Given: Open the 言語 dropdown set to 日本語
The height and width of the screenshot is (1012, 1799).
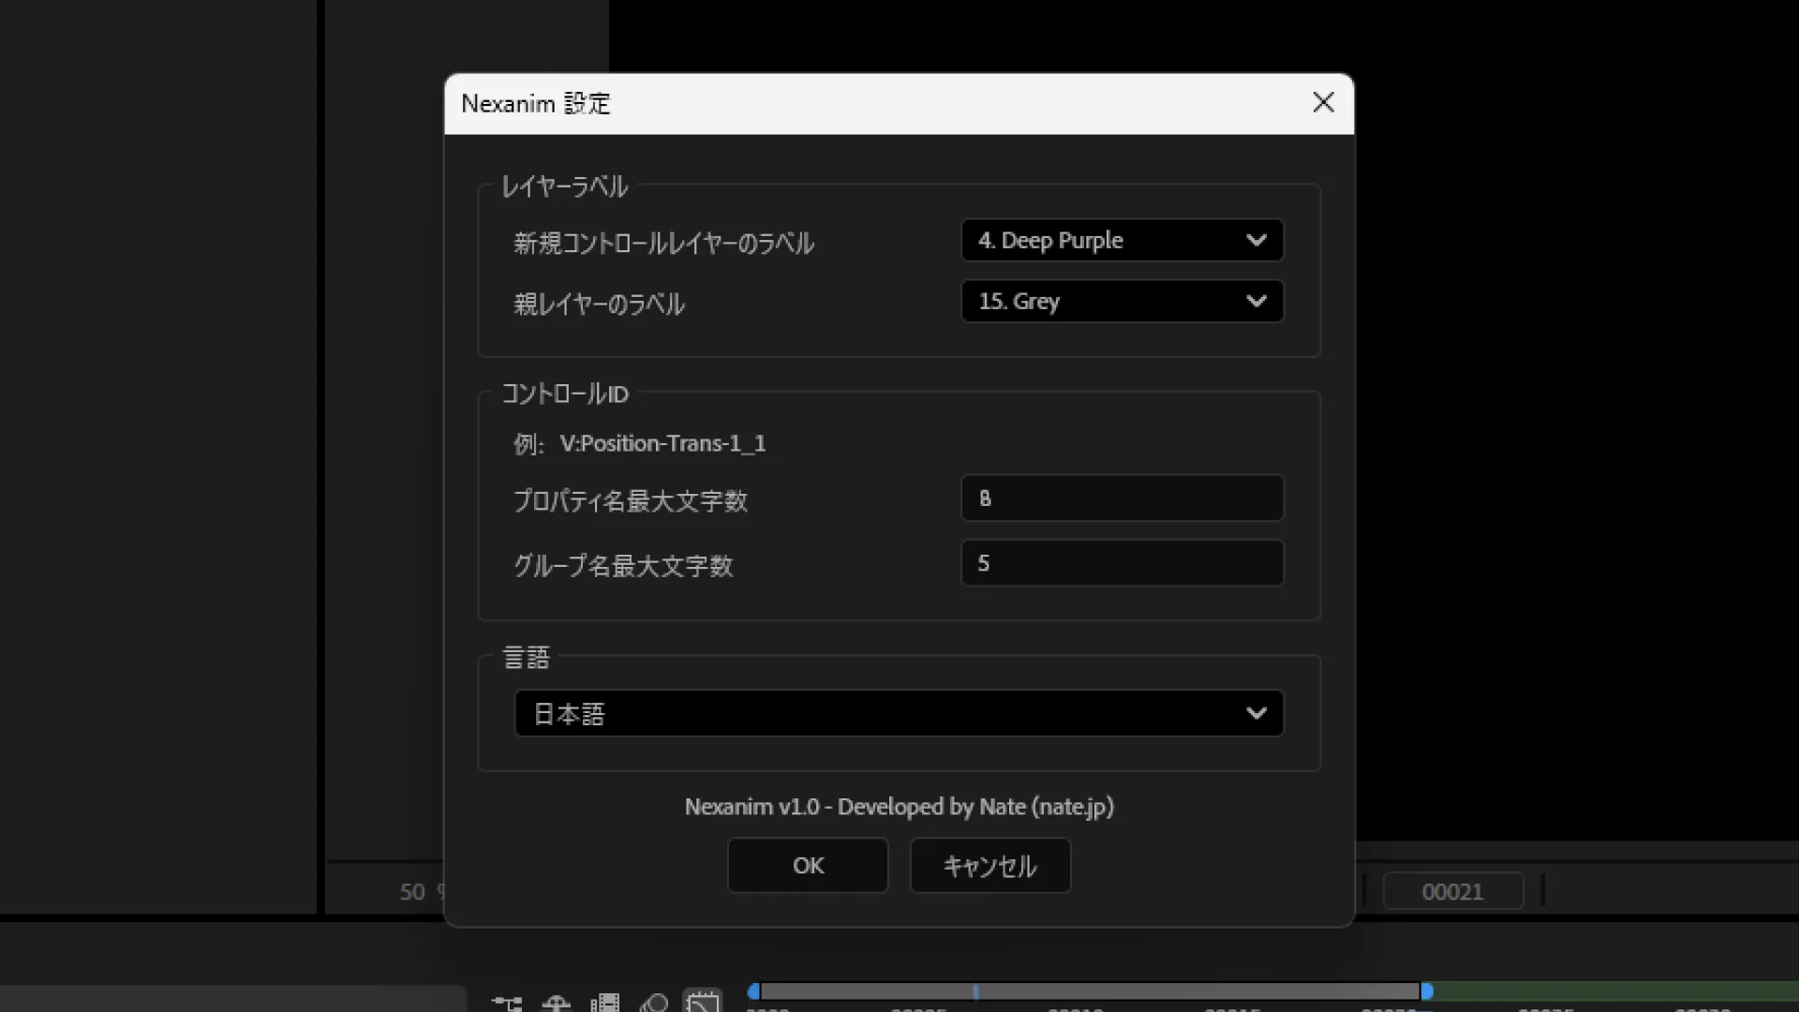Looking at the screenshot, I should (x=898, y=713).
